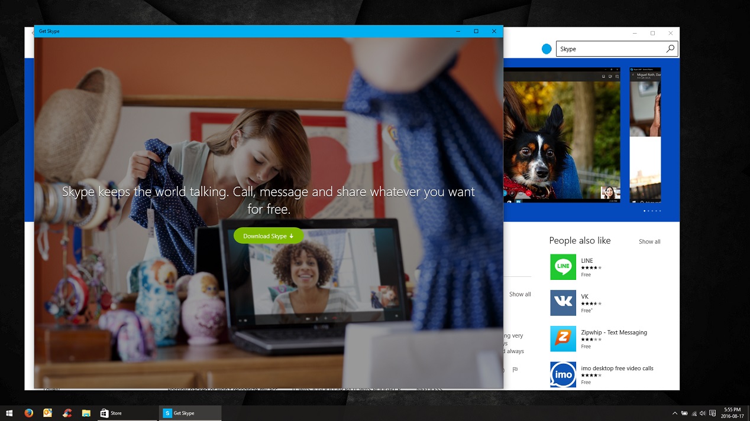Viewport: 750px width, 421px height.
Task: Click the highlighted screenshot carousel dot
Action: (x=644, y=211)
